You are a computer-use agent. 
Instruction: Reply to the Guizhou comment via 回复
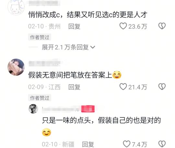coord(74,26)
